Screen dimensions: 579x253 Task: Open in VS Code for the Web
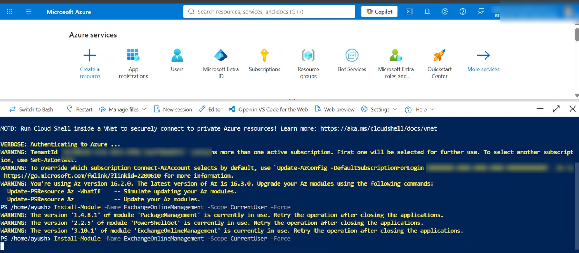268,109
